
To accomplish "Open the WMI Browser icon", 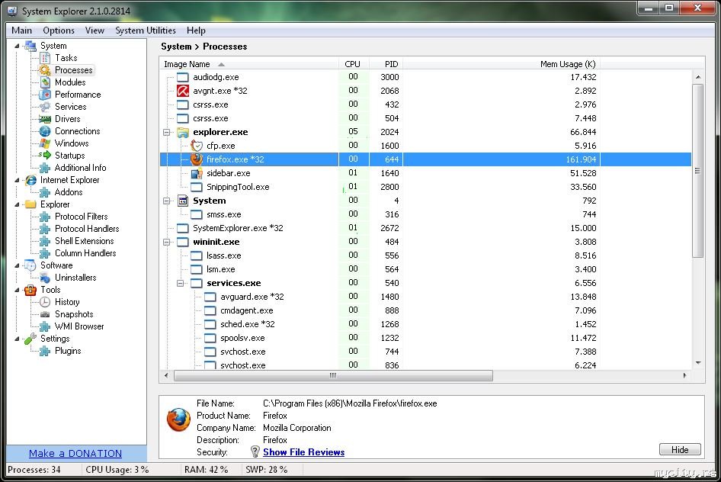I will pos(45,326).
